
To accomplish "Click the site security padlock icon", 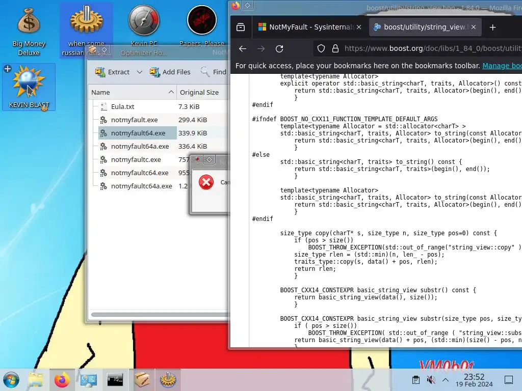I will [x=335, y=49].
